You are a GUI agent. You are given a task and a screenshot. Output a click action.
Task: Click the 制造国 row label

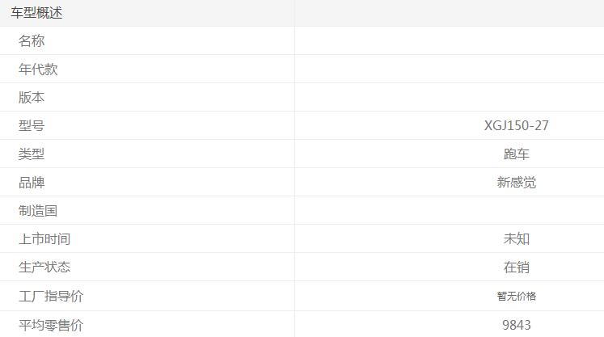pos(38,211)
